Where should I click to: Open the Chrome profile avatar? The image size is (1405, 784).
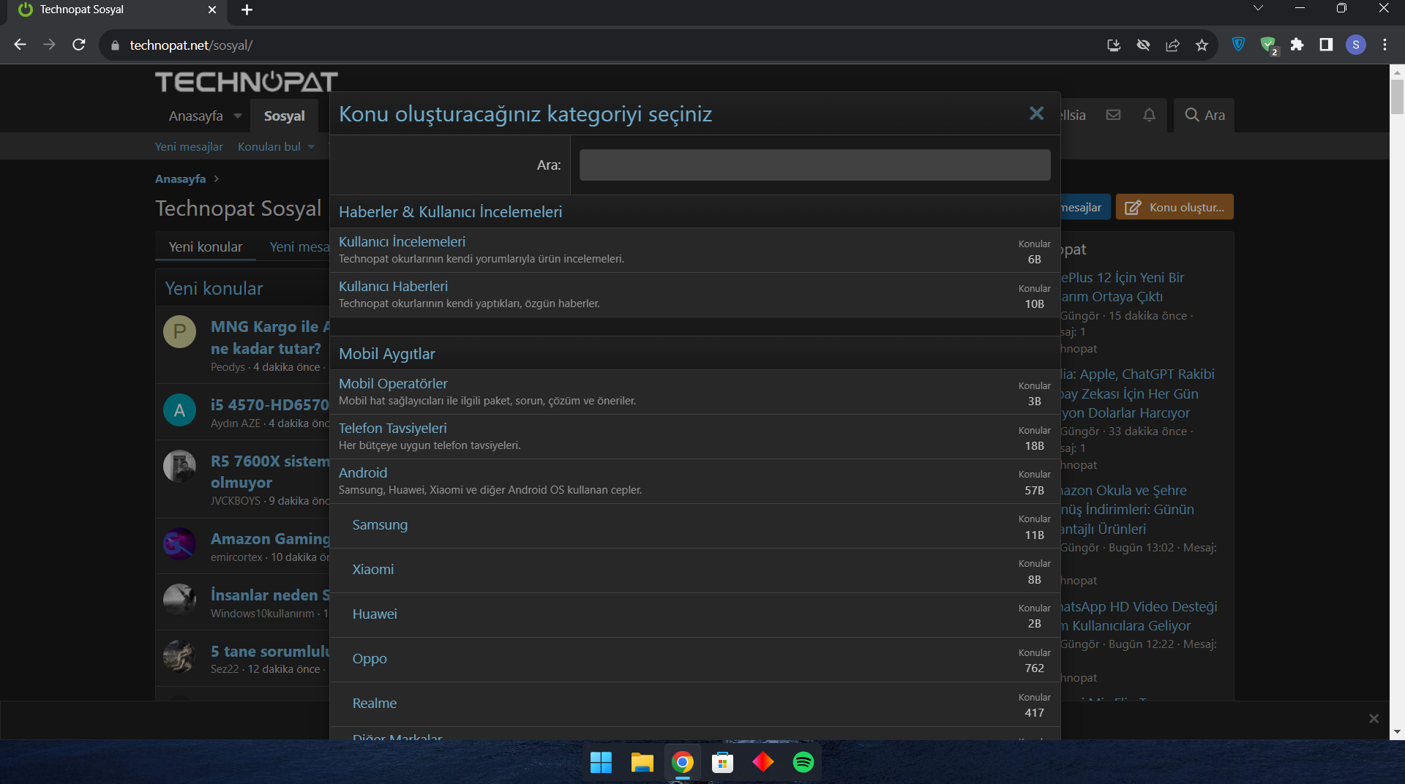point(1356,45)
